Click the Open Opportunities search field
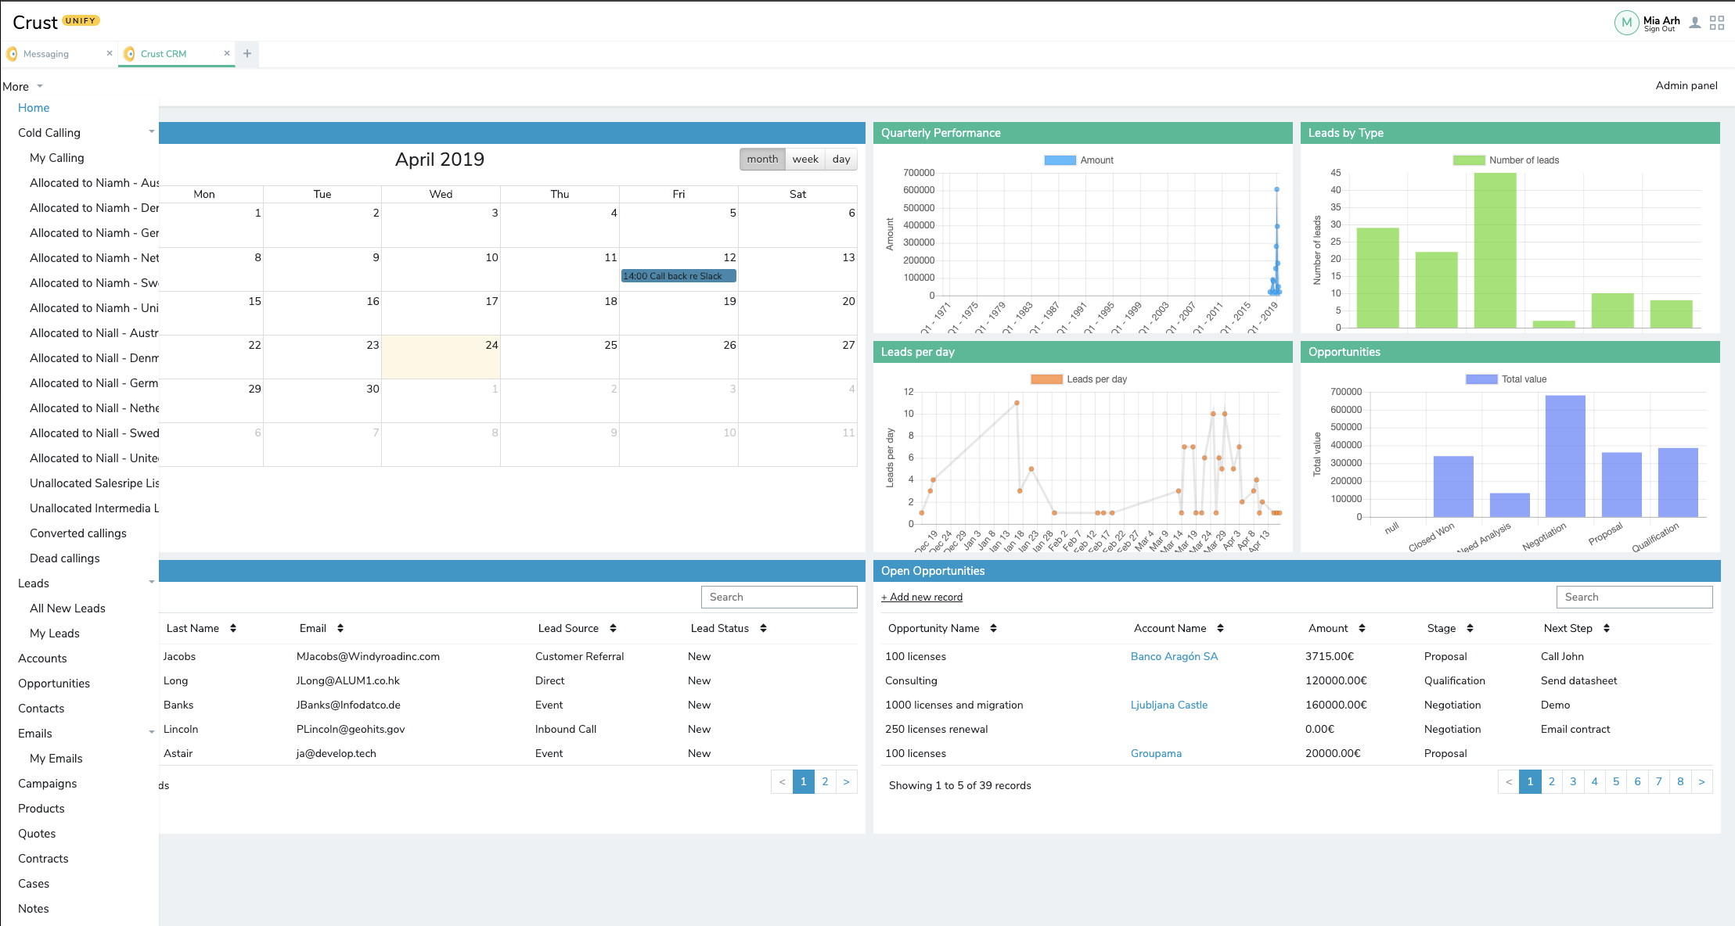The height and width of the screenshot is (926, 1735). 1633,597
